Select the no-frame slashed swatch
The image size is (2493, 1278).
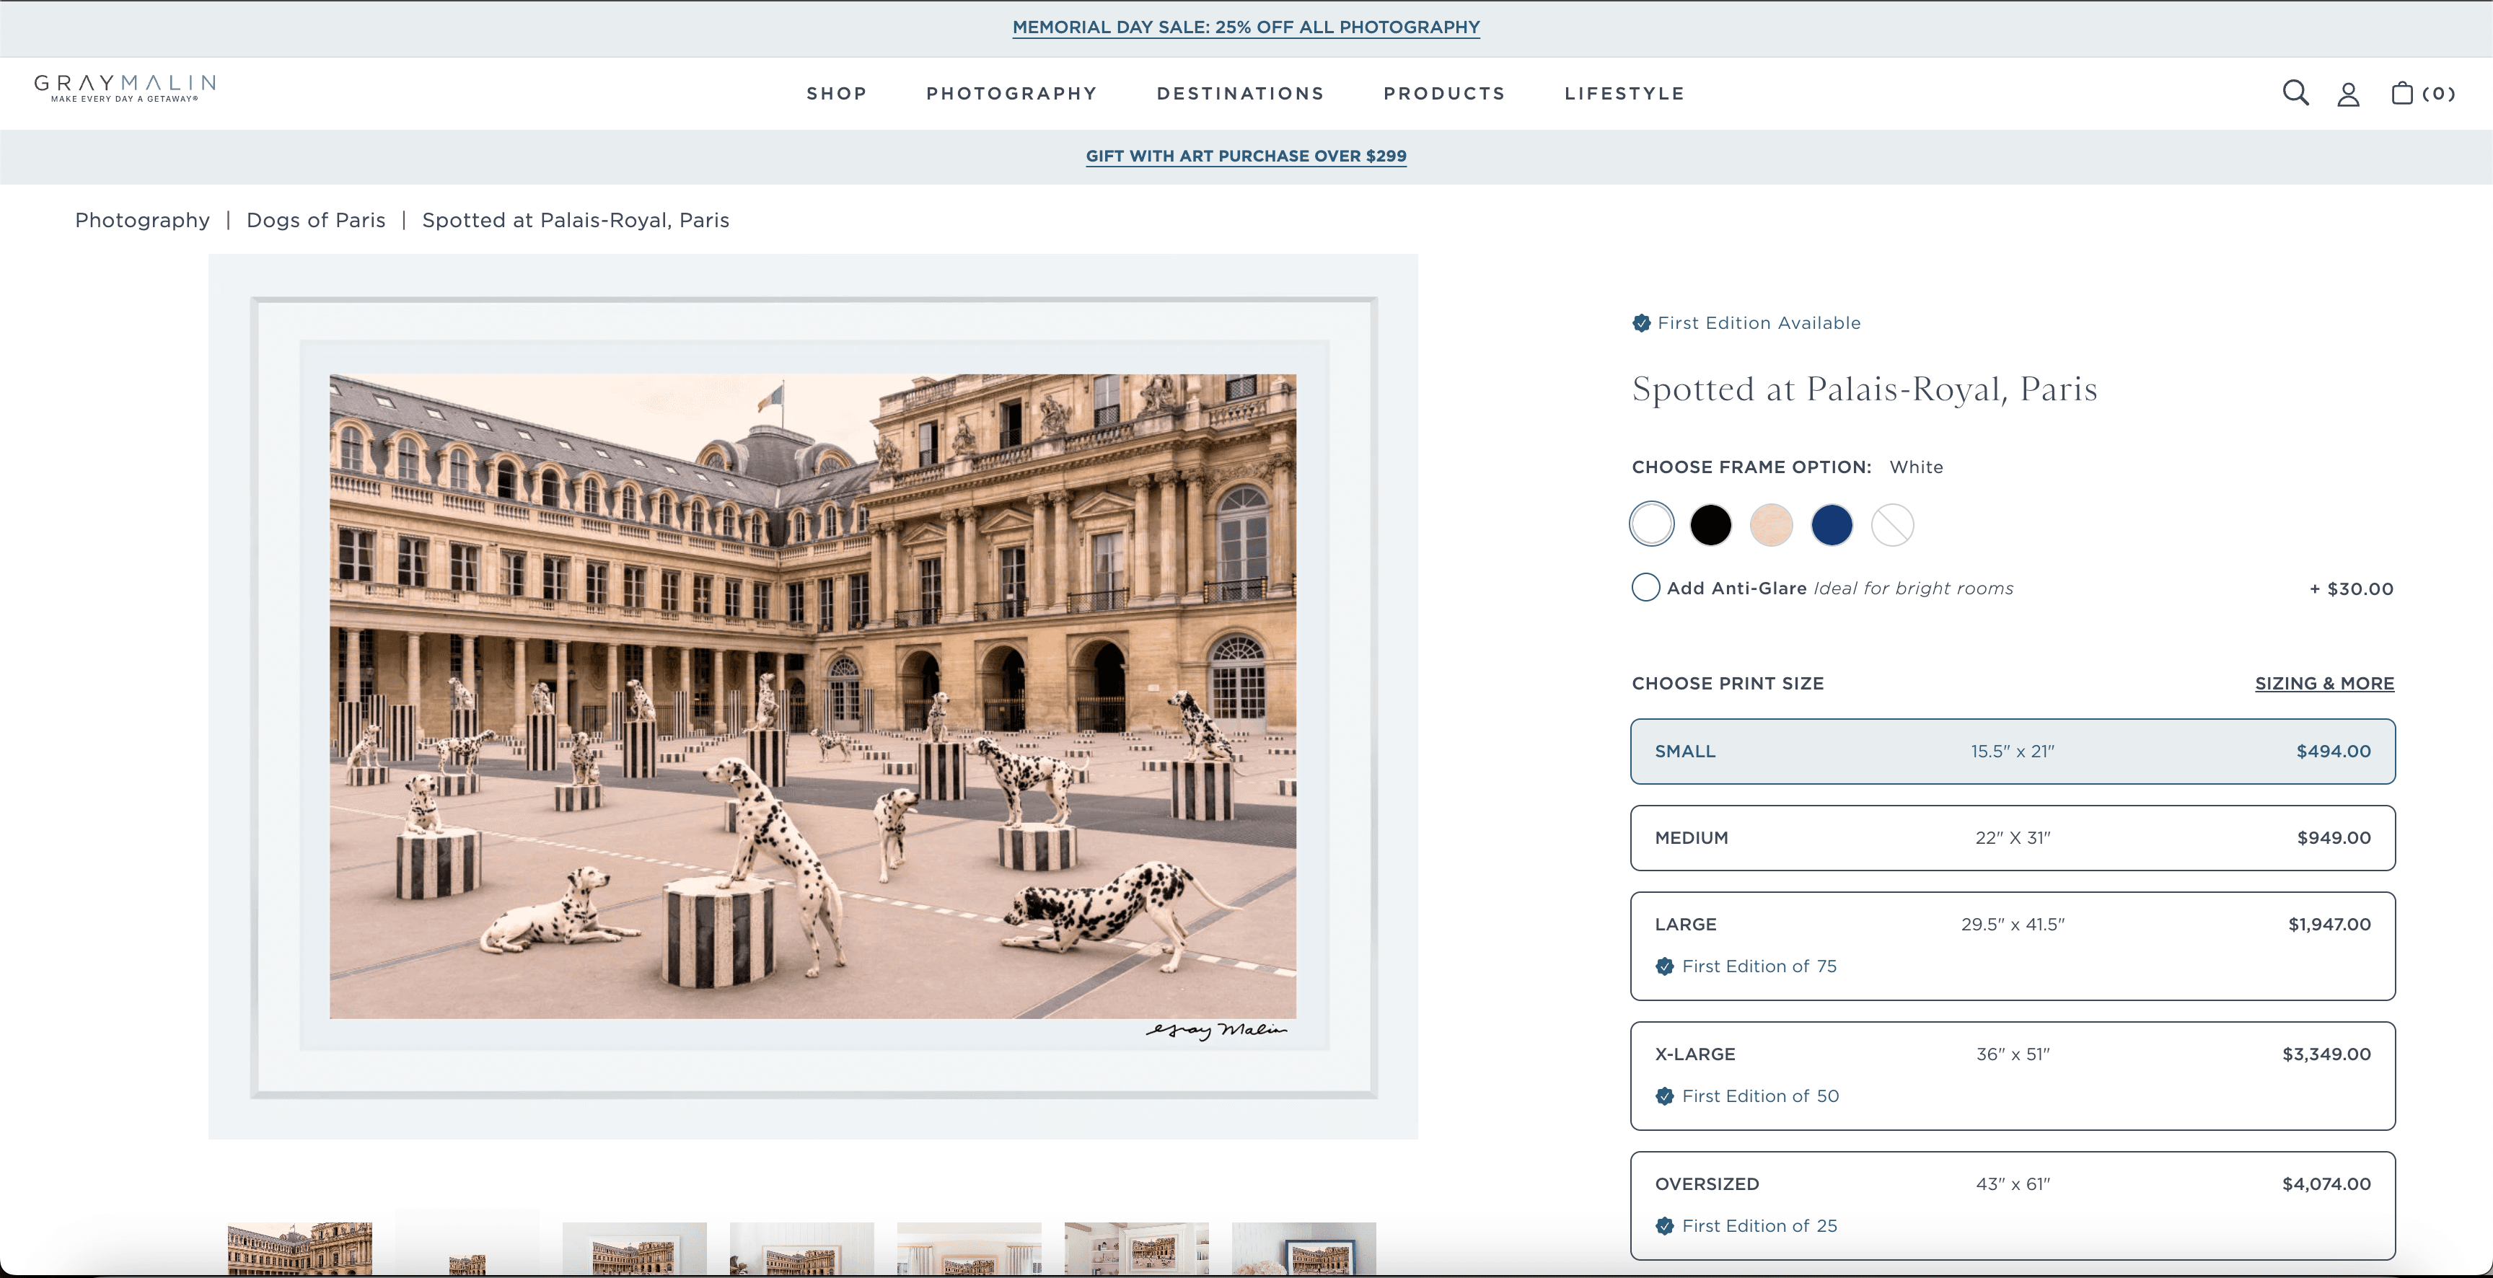[x=1892, y=524]
